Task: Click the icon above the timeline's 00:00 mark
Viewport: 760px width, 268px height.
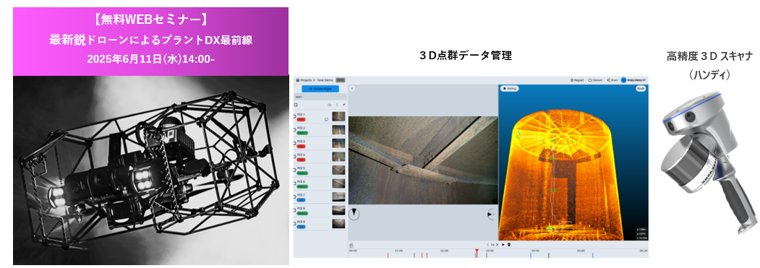Action: [351, 245]
